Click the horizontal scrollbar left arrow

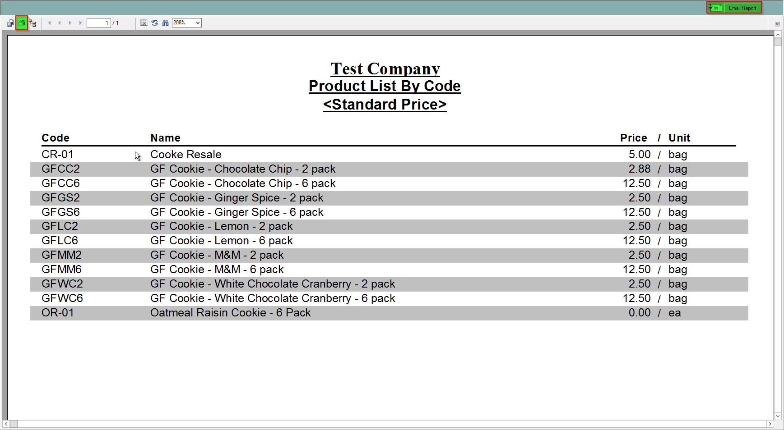(6, 424)
